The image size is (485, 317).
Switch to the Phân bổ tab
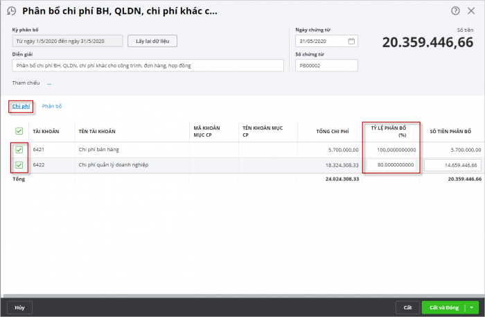pos(52,106)
